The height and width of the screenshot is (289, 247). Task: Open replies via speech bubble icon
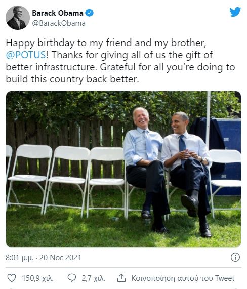point(72,278)
